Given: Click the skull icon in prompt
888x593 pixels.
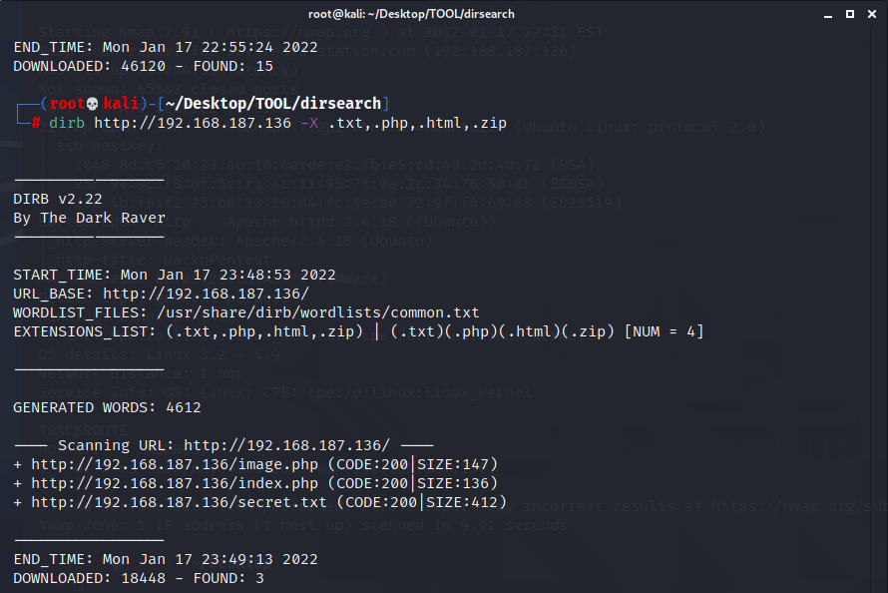Looking at the screenshot, I should point(93,104).
